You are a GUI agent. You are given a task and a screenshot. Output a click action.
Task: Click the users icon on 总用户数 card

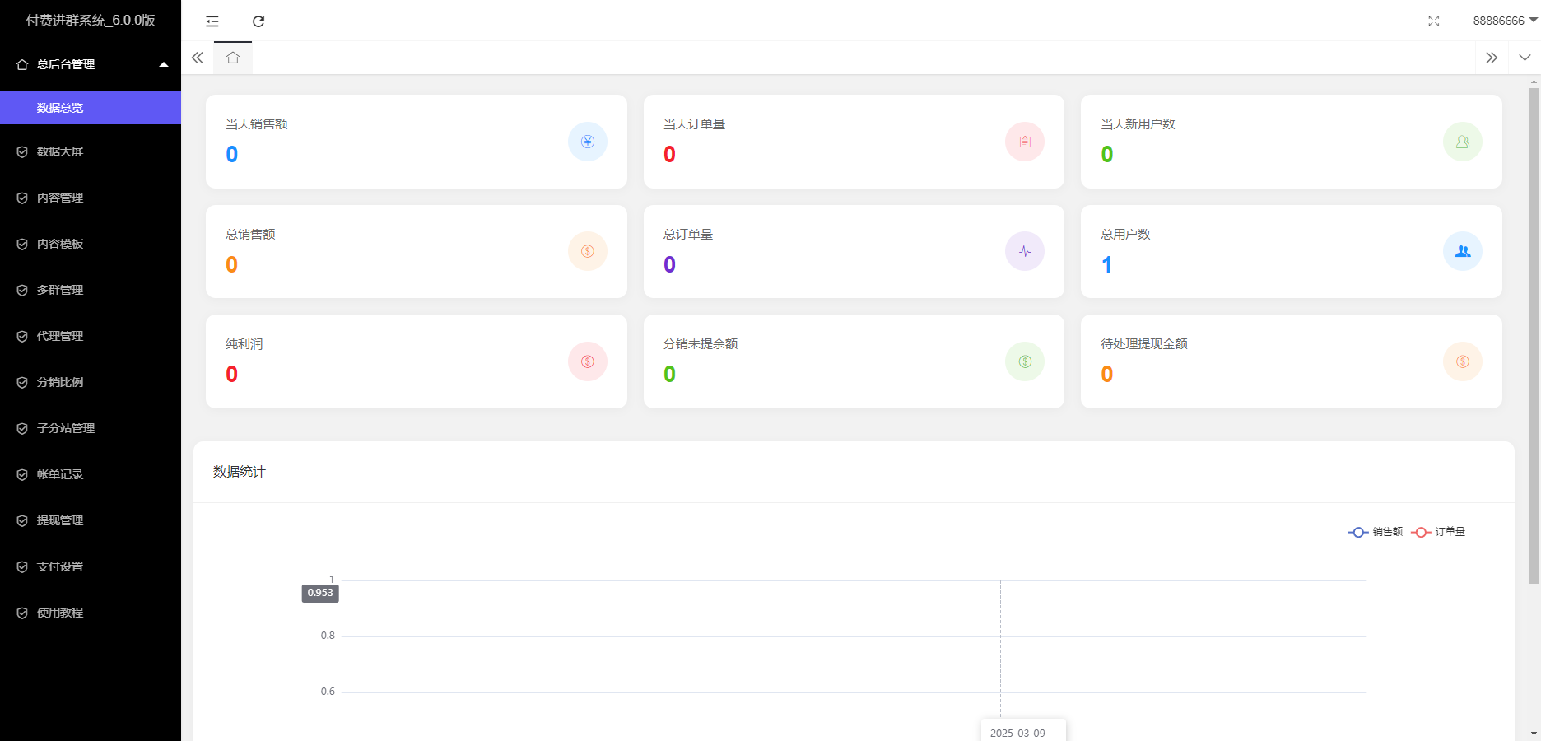tap(1463, 251)
